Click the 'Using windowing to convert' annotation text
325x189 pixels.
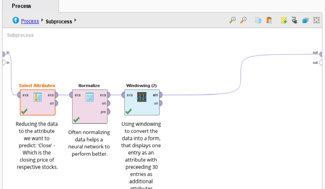141,155
